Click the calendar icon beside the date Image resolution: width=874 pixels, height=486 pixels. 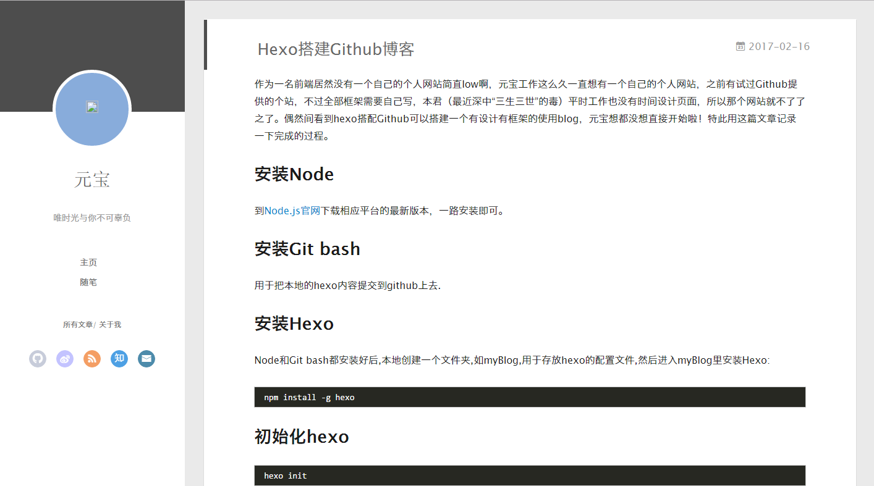point(740,46)
